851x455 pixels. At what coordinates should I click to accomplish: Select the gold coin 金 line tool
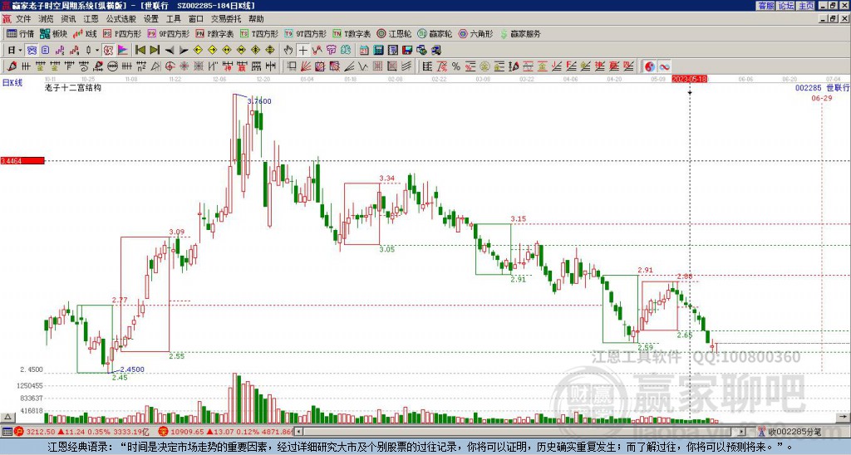pyautogui.click(x=484, y=66)
